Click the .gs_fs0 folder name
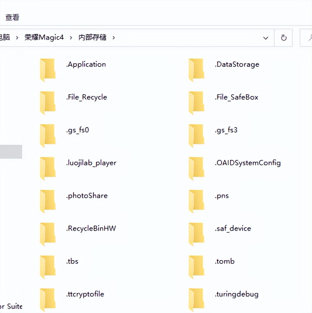Viewport: 312px width, 313px height. [x=78, y=130]
